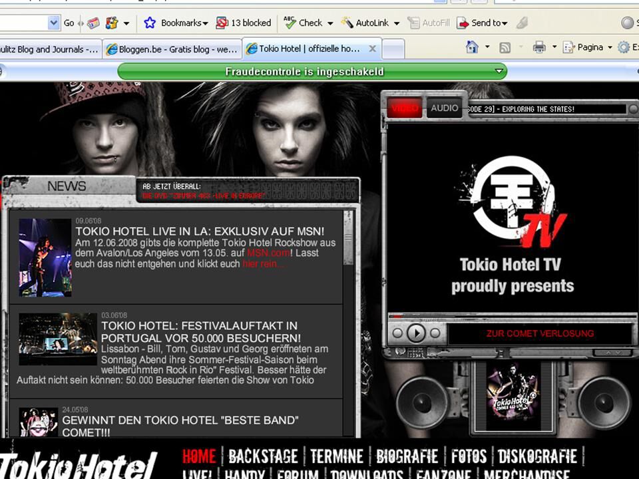This screenshot has height=479, width=639.
Task: Open a new blank tab
Action: point(393,49)
